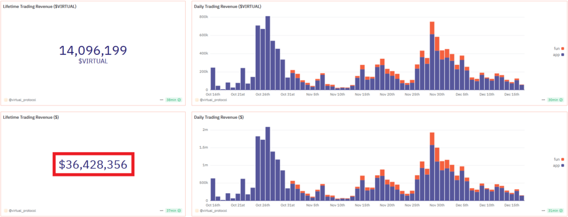Open @virtual_protocol link under Lifetime Trading Revenue ($VIRTUAL)

coord(22,100)
